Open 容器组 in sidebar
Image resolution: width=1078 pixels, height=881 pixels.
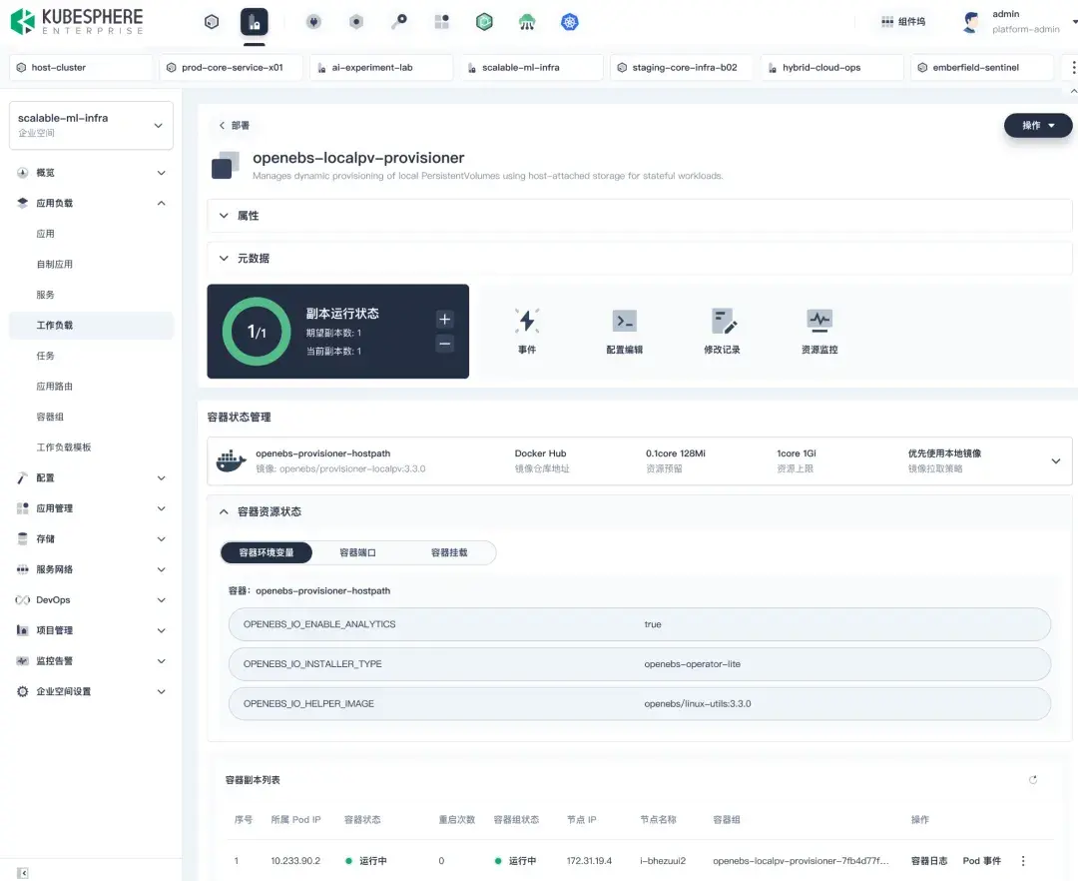tap(50, 417)
